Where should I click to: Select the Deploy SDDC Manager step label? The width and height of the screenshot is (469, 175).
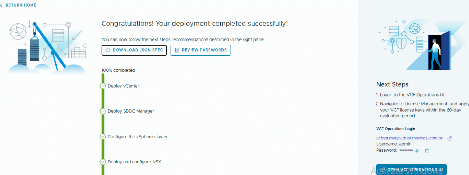(x=131, y=111)
